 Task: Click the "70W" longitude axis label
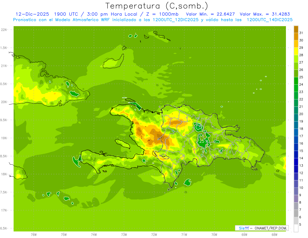click(x=214, y=235)
